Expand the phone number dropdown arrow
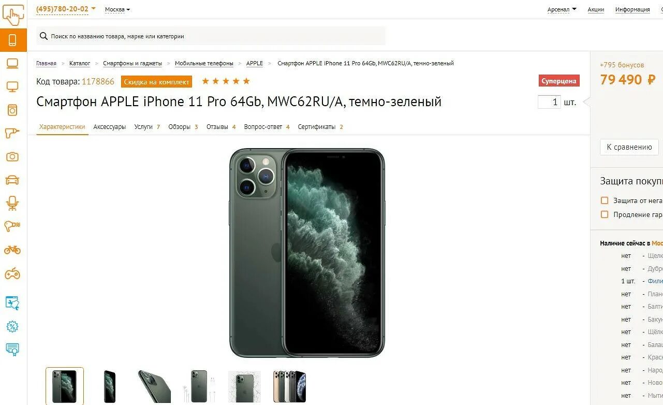Viewport: 663px width, 405px height. point(93,8)
